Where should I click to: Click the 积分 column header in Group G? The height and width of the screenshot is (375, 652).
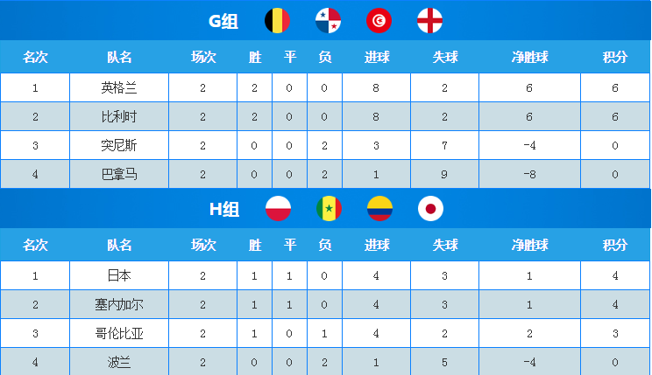615,58
